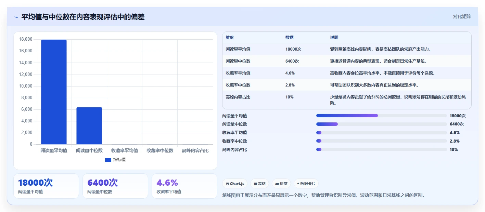485x212 pixels.
Task: Click the 表格 tag chip
Action: pyautogui.click(x=260, y=184)
